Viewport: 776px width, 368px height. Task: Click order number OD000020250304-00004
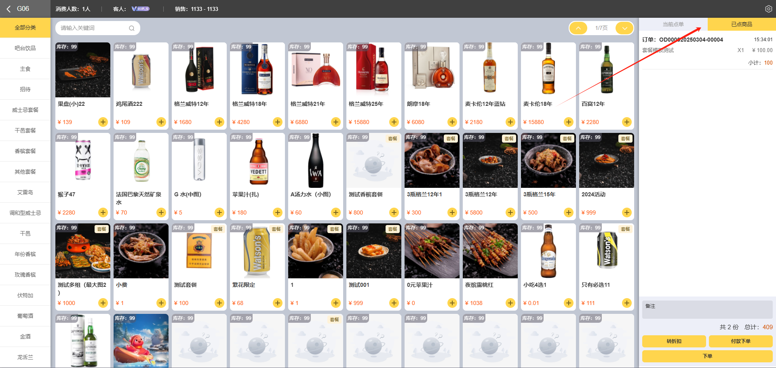click(x=691, y=40)
